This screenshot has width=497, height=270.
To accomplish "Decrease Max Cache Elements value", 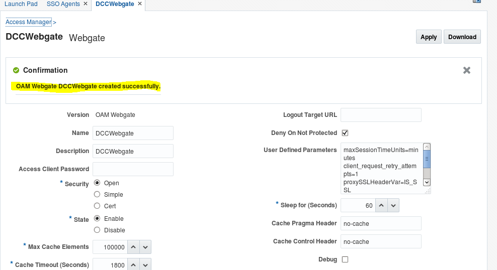I will (145, 247).
